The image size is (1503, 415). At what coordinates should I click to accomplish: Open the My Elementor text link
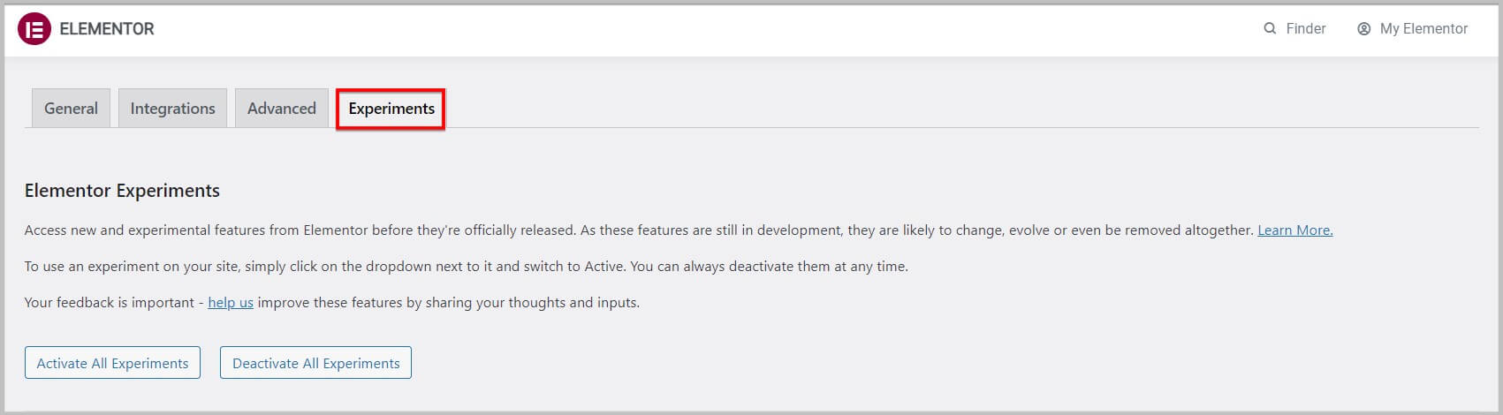point(1423,29)
